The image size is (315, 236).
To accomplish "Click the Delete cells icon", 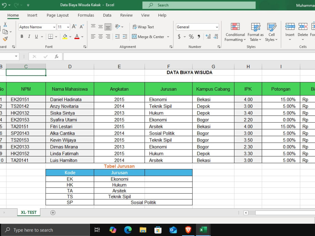I will click(x=303, y=27).
